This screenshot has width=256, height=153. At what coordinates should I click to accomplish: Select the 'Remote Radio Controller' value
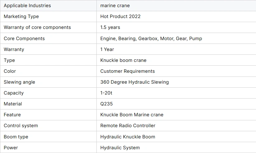point(128,126)
